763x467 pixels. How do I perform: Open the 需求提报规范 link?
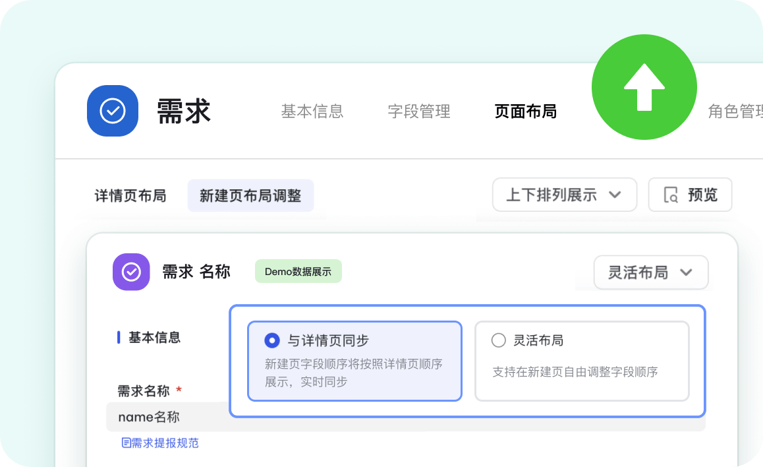tap(165, 443)
